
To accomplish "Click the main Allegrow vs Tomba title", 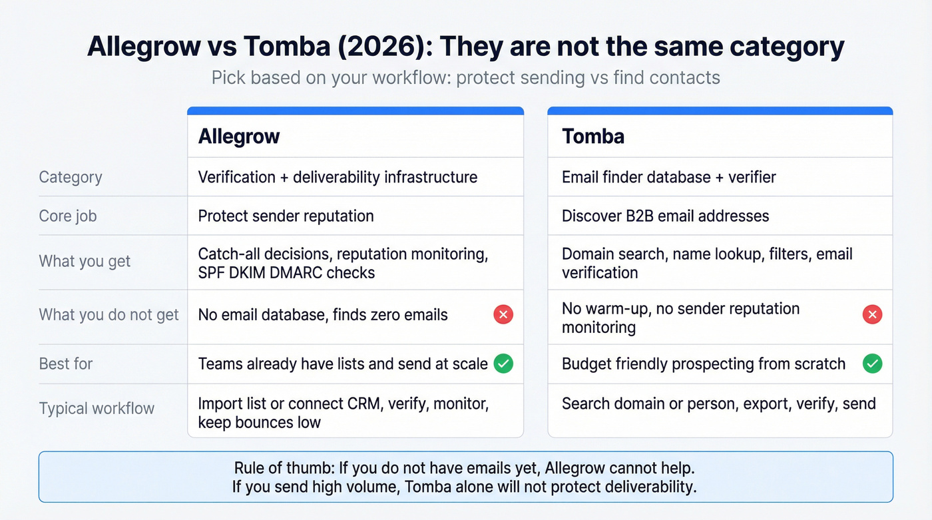I will click(x=465, y=47).
